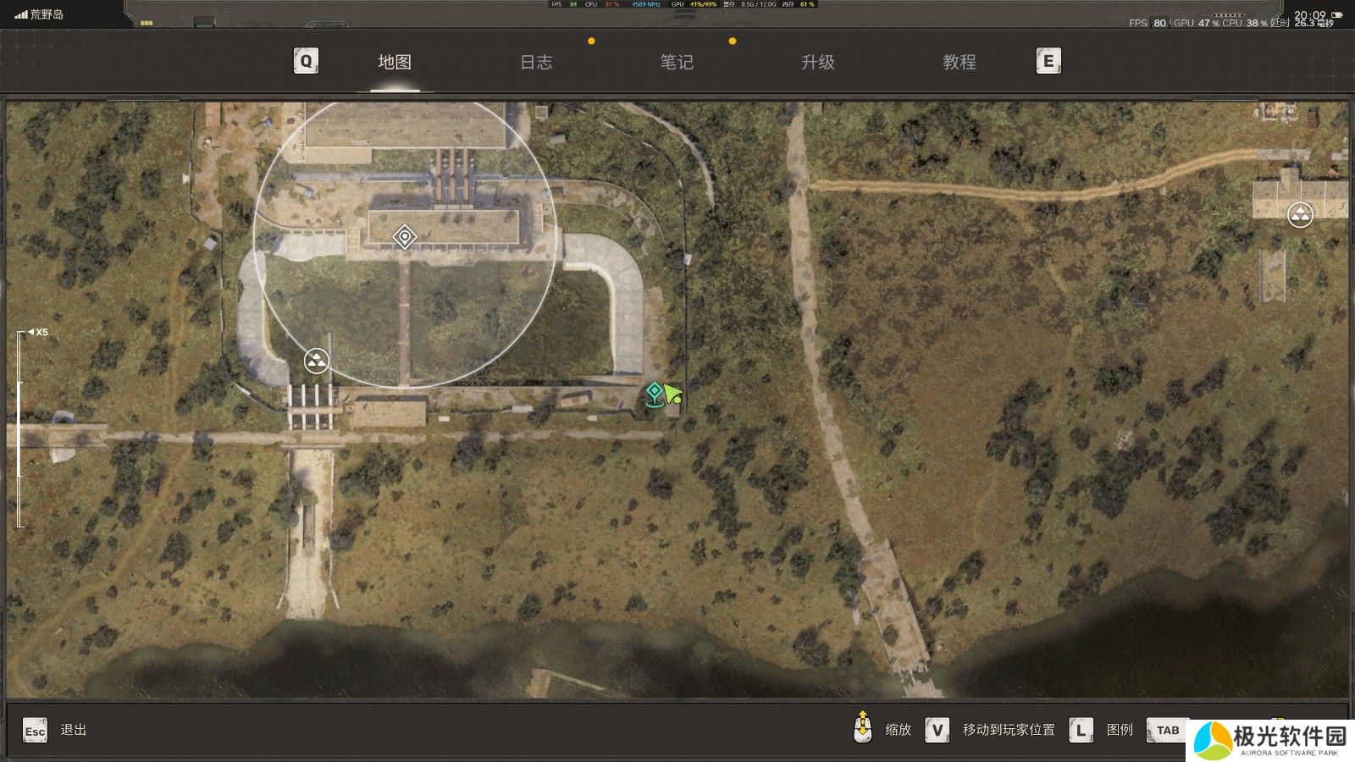Screen dimensions: 1355x762
Task: Go to the 教程 (Tutorial) tab
Action: (x=959, y=62)
